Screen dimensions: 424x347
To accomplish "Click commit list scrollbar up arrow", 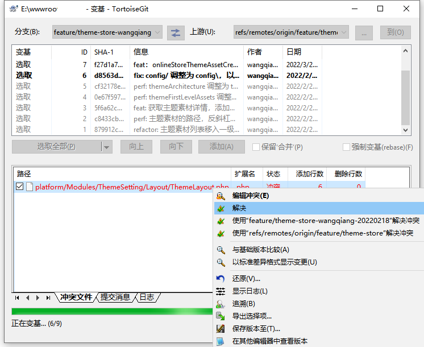I will click(405, 51).
